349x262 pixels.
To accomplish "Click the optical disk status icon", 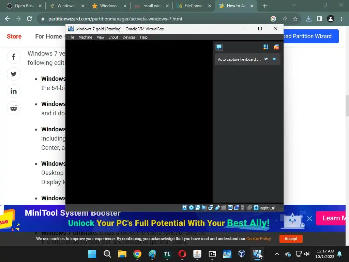I will click(191, 208).
